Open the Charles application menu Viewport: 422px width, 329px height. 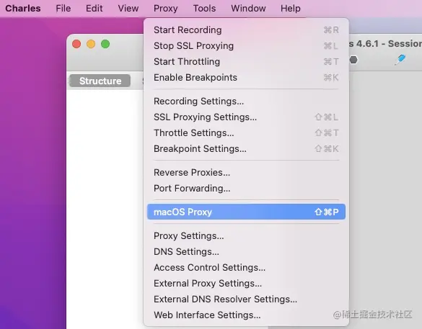tap(23, 9)
